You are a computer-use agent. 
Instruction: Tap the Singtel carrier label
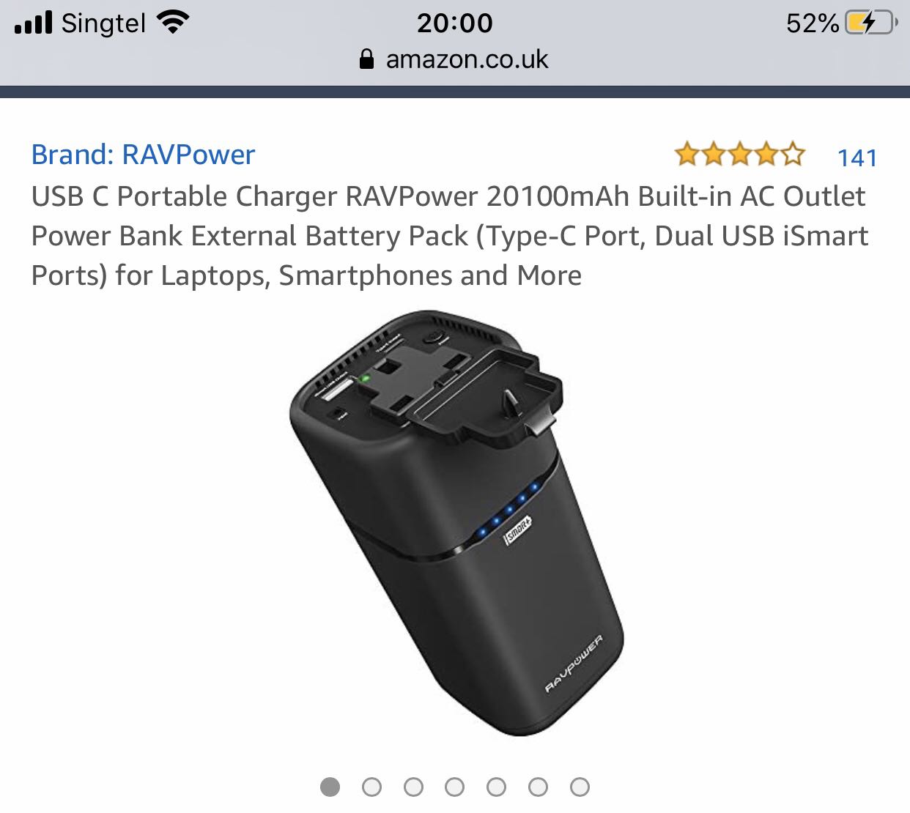(104, 23)
